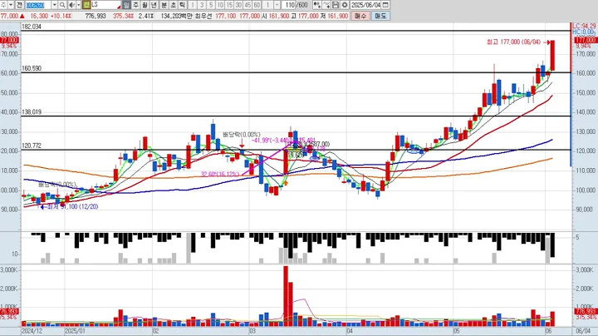This screenshot has height=336, width=598.
Task: Click the 375.34% volume ratio in quote bar
Action: [122, 16]
